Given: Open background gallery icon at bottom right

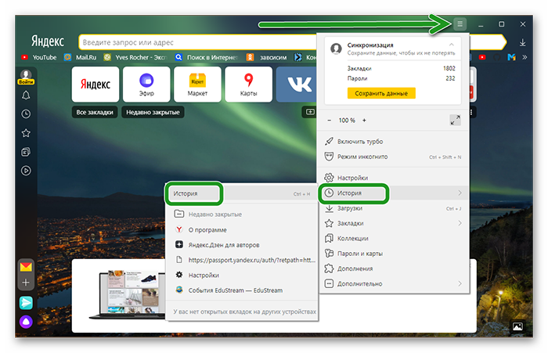Looking at the screenshot, I should pos(517,326).
